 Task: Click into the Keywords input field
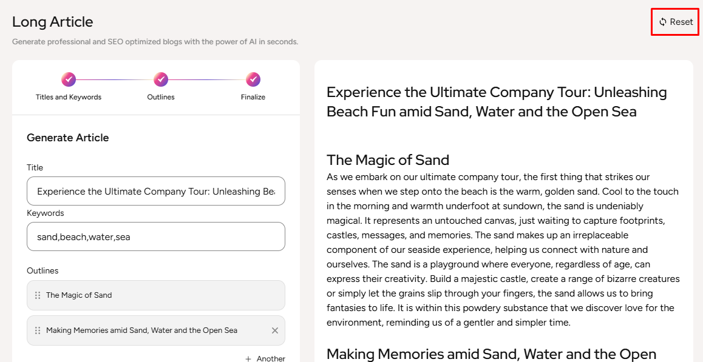pos(156,237)
